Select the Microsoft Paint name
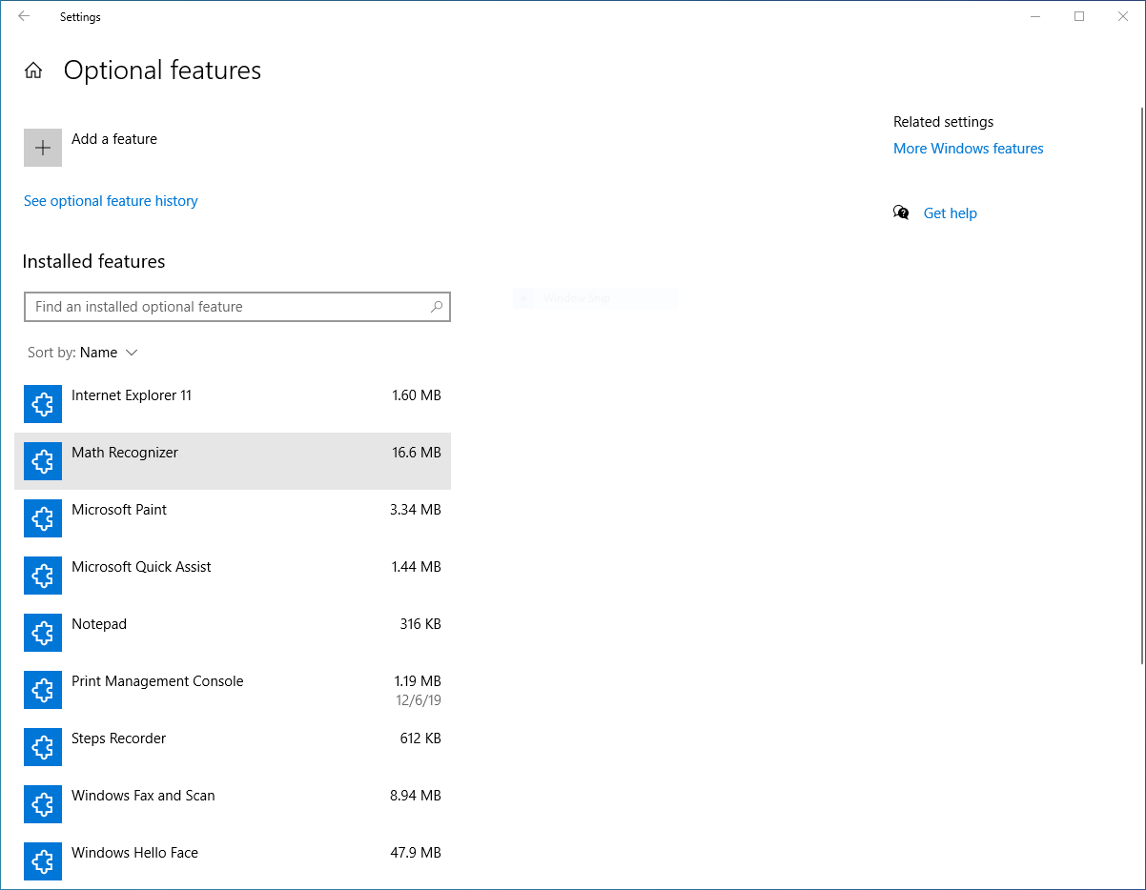This screenshot has width=1146, height=890. [x=119, y=510]
